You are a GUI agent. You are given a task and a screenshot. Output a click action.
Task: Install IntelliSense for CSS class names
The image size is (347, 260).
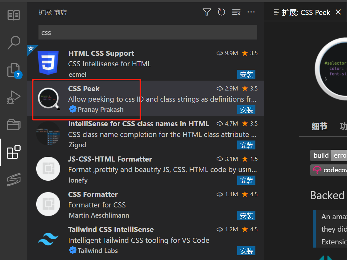(x=246, y=145)
